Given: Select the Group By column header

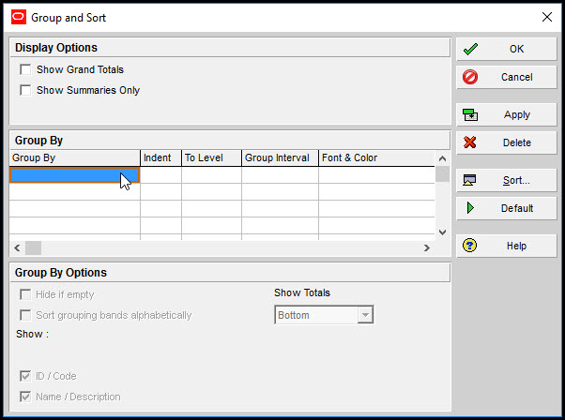Looking at the screenshot, I should 74,157.
